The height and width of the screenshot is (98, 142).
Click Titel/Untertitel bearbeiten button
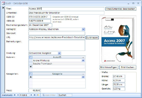tap(121, 9)
